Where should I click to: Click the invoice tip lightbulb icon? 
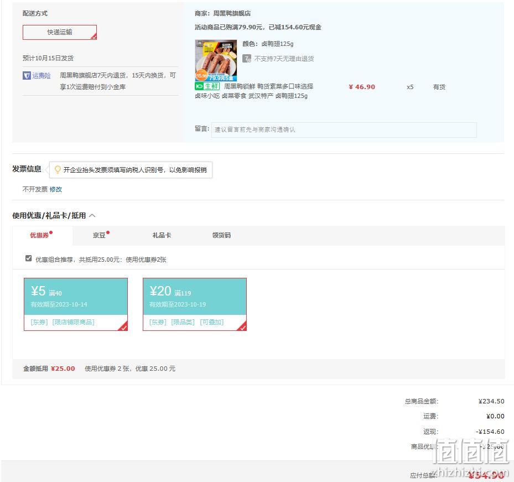click(58, 169)
